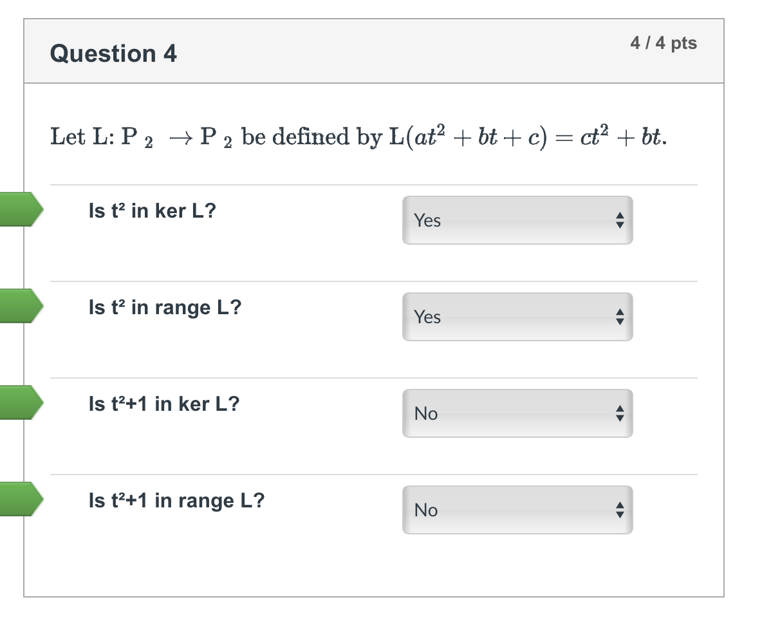762x631 pixels.
Task: Click the label 'Is t²+1 in range L?'
Action: [x=174, y=500]
